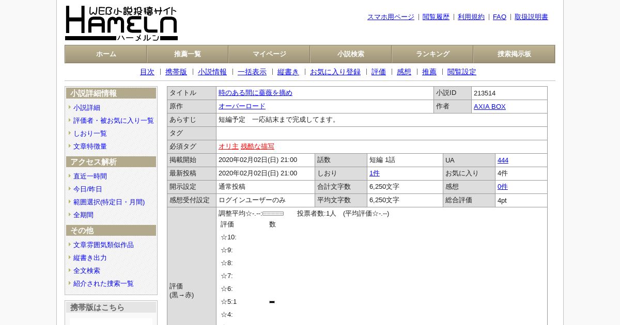View 全期間 access analysis
620x325 pixels.
tap(83, 215)
